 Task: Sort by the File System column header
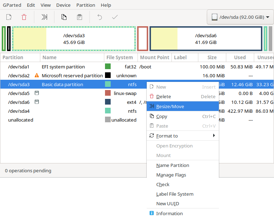(119, 57)
